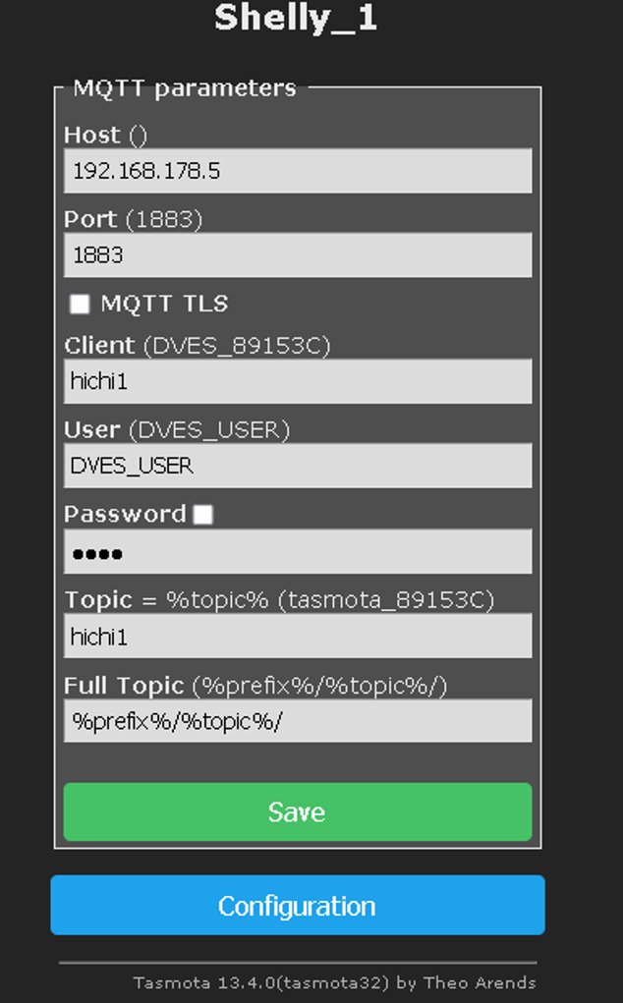The image size is (623, 1003).
Task: Click the Full Topic input field
Action: point(297,721)
